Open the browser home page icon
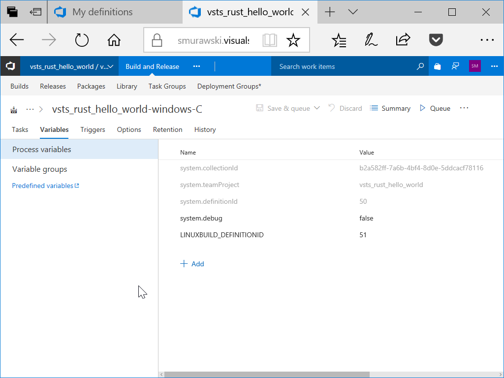This screenshot has width=504, height=378. (x=114, y=40)
